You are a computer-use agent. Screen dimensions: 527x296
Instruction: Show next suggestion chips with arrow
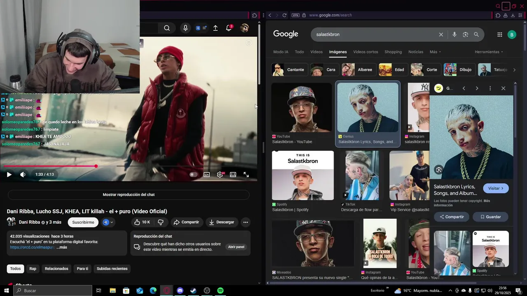tap(514, 70)
